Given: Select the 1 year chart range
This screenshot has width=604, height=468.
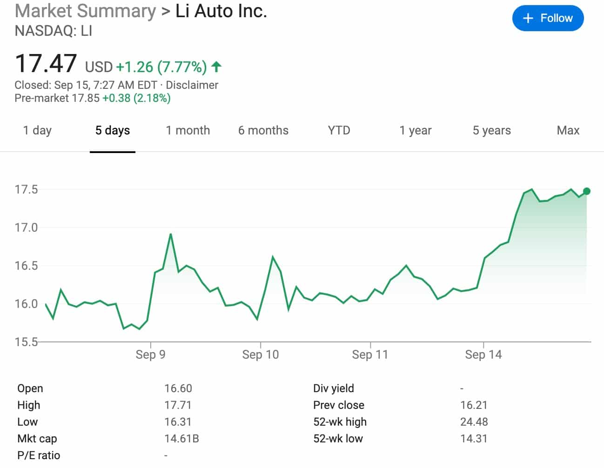Looking at the screenshot, I should tap(416, 131).
